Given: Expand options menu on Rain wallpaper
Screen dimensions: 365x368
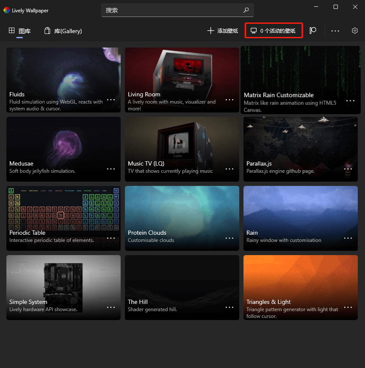Looking at the screenshot, I should point(348,238).
